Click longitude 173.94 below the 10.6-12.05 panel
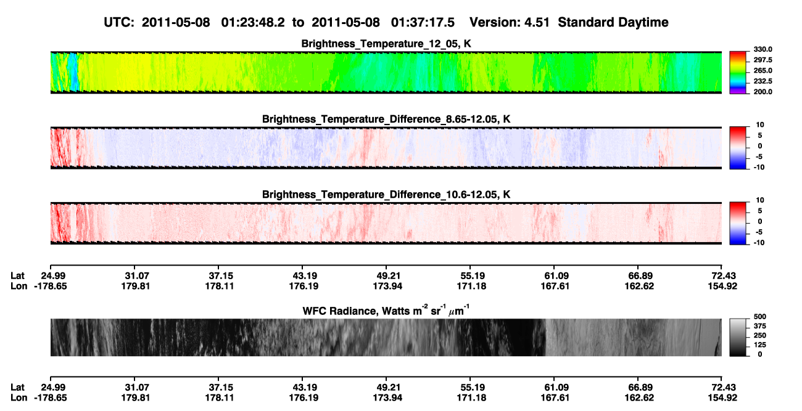 pyautogui.click(x=387, y=286)
